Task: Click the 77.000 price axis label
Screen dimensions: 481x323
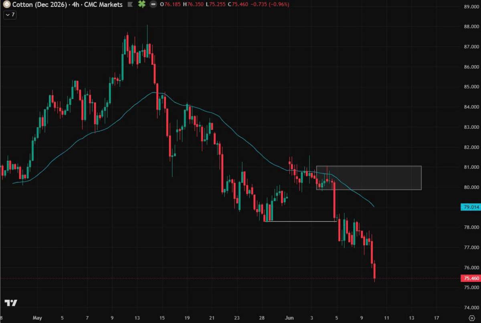Action: click(x=472, y=247)
